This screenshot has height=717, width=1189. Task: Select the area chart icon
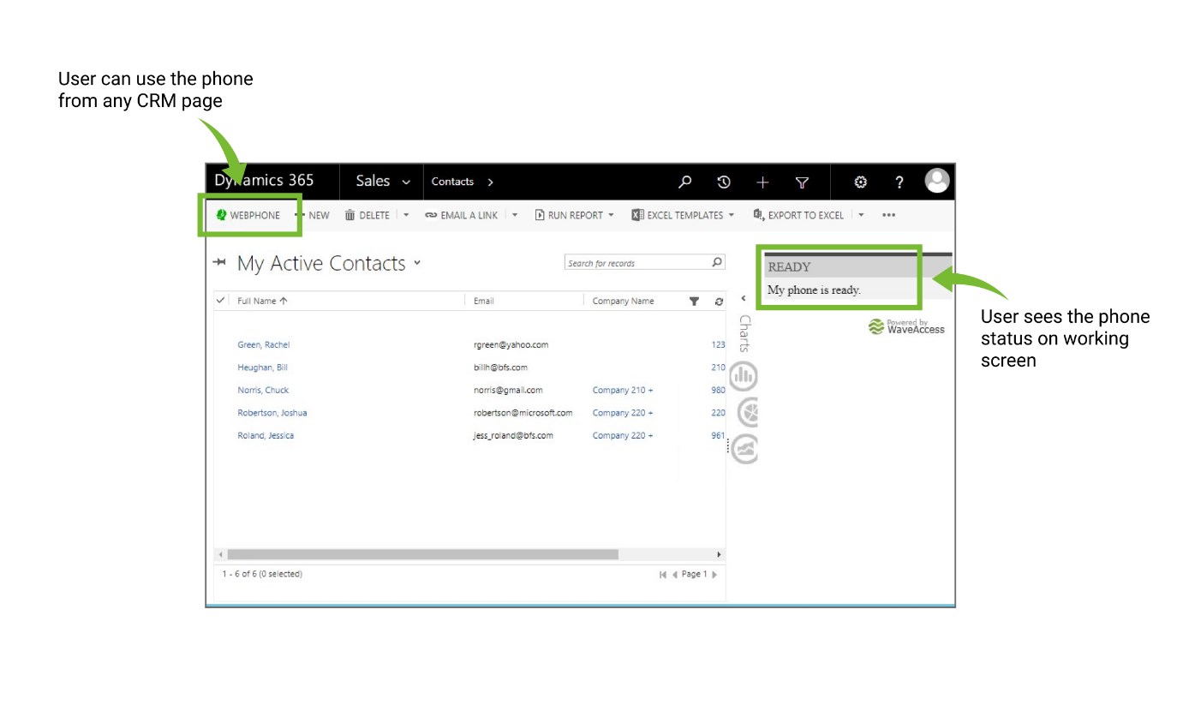[744, 449]
